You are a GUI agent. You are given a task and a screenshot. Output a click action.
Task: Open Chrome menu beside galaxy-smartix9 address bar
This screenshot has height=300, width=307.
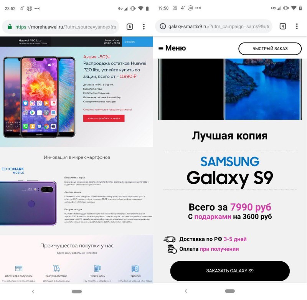point(297,26)
